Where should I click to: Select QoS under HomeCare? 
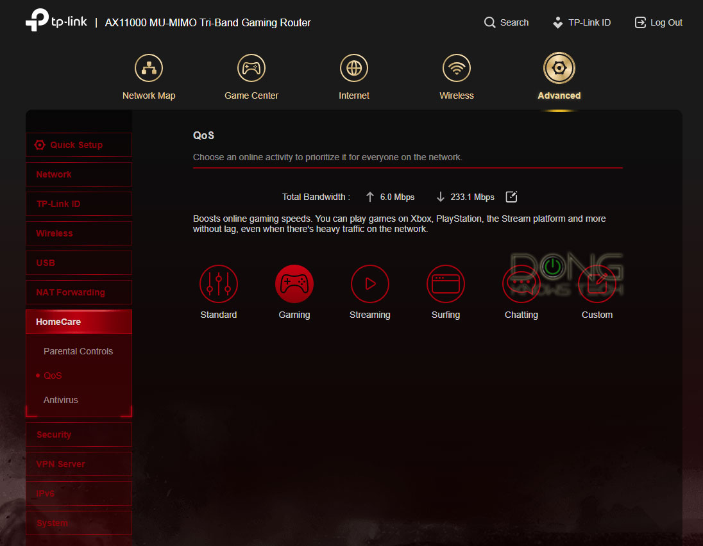tap(53, 376)
